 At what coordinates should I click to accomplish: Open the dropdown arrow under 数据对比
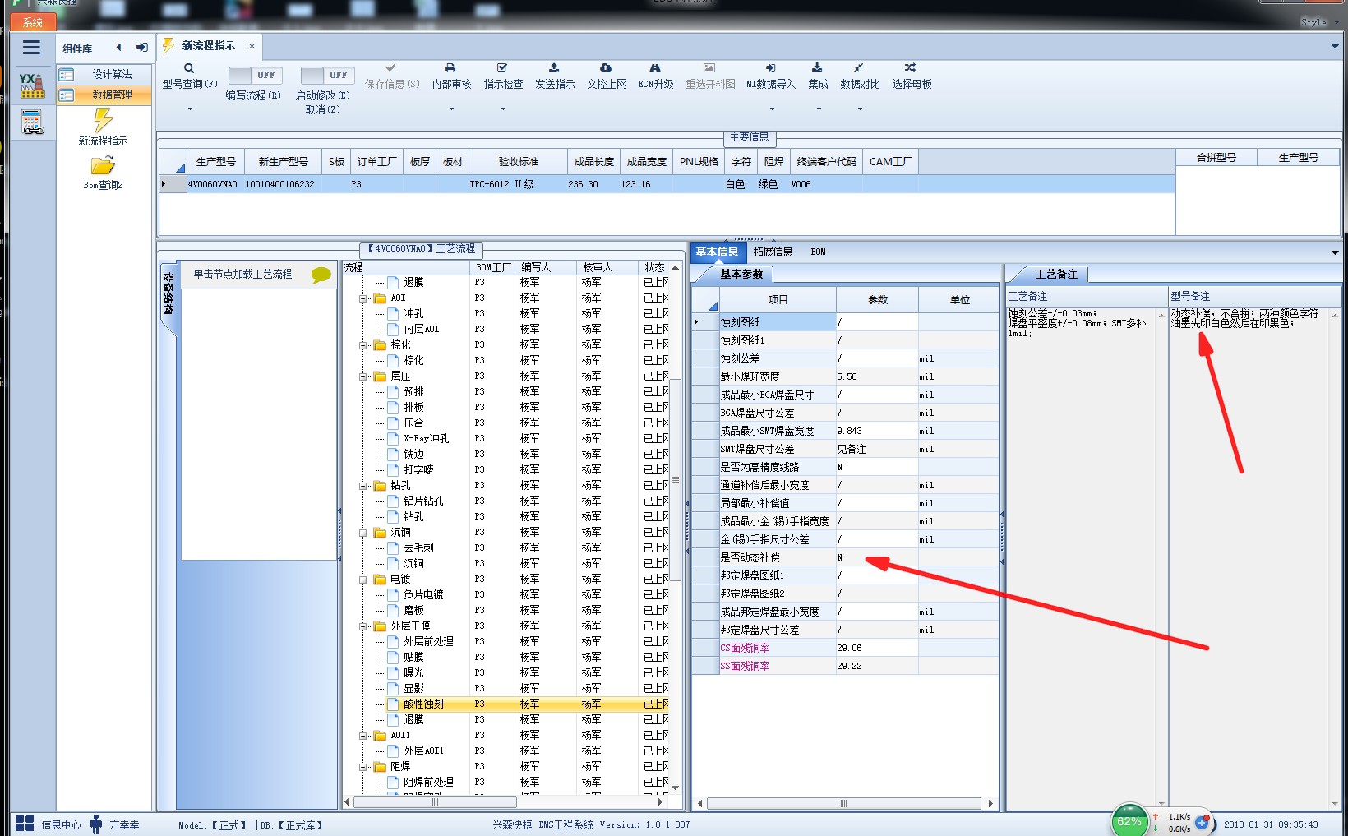click(x=860, y=109)
